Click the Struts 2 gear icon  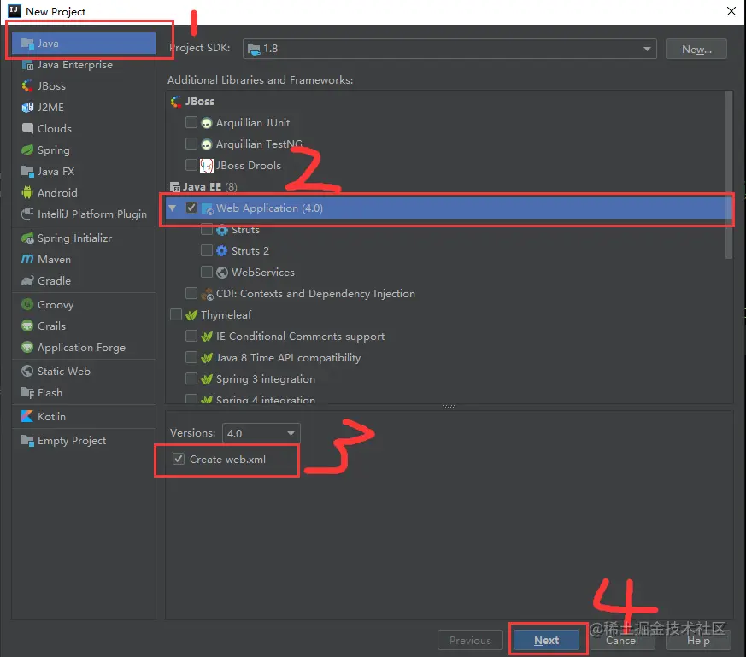pos(221,250)
